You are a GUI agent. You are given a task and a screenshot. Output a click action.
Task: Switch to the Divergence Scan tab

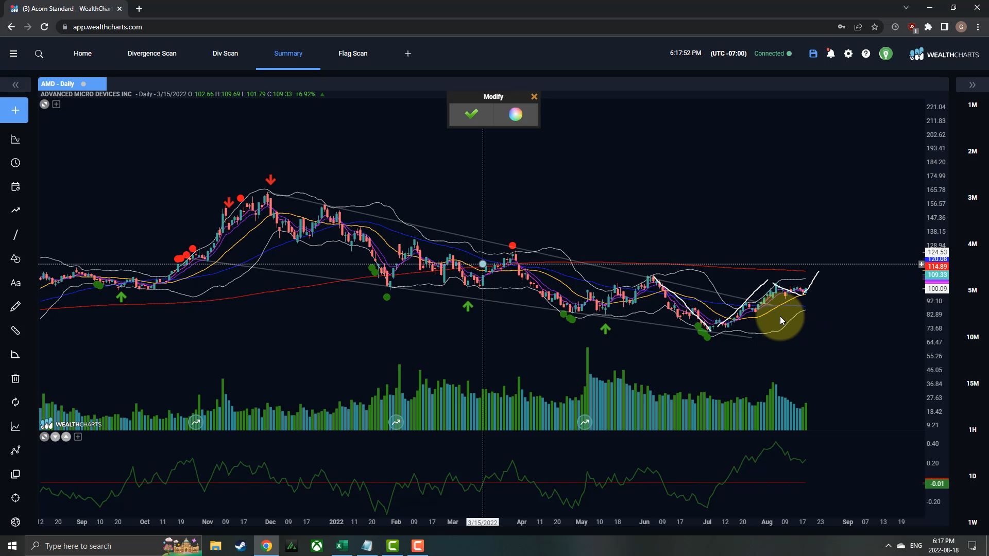click(x=152, y=54)
